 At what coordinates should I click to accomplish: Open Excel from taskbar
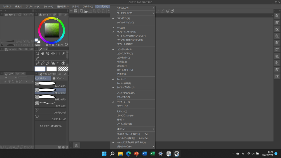(153, 154)
